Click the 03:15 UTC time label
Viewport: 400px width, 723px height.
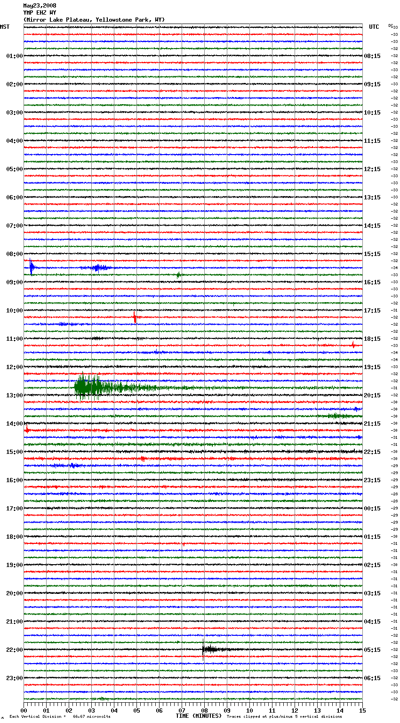pos(372,593)
